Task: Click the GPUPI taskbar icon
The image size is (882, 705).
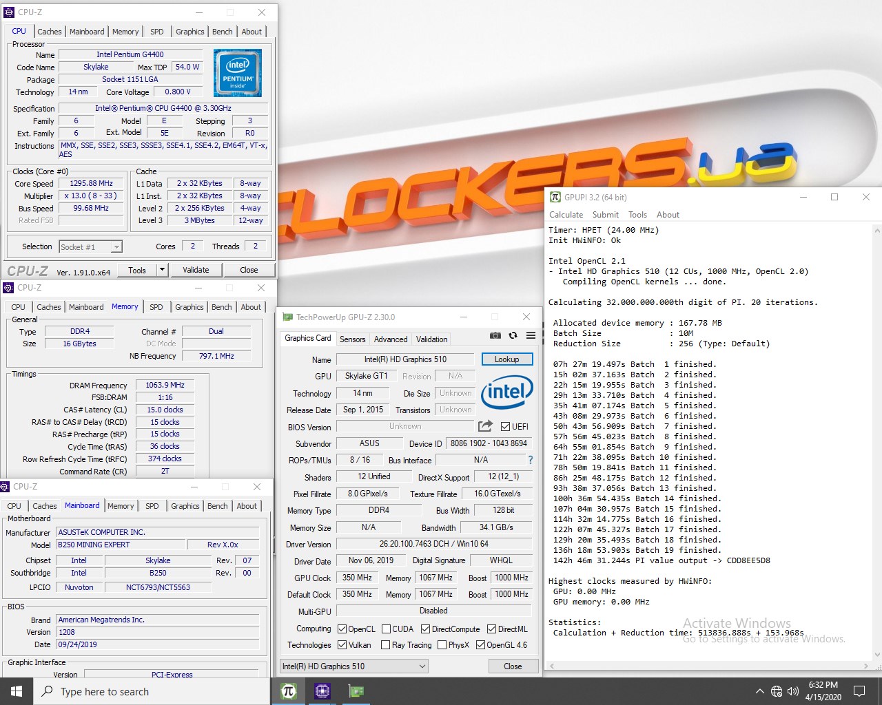Action: (289, 691)
